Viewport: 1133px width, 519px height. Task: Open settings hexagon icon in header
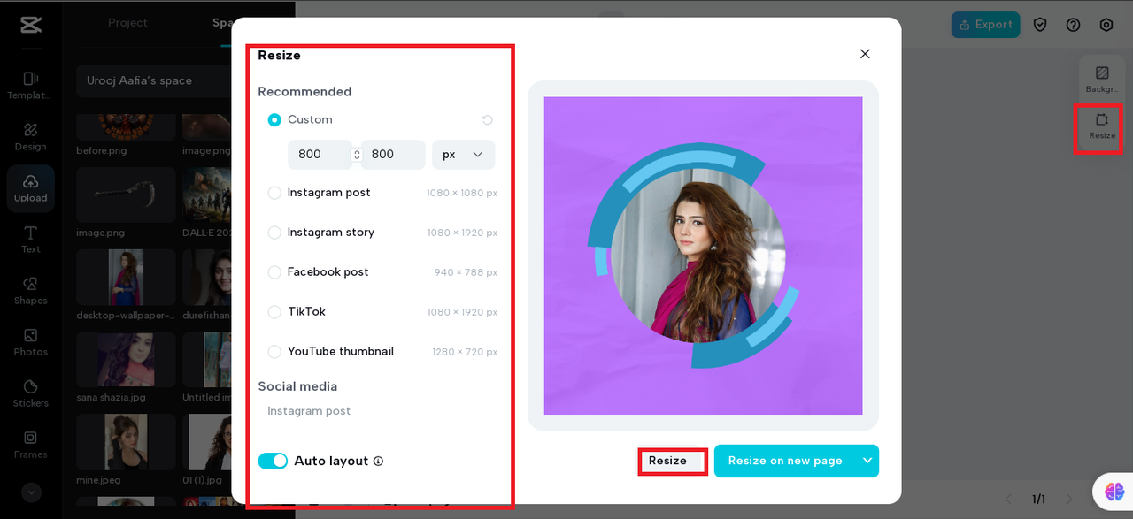tap(1106, 25)
